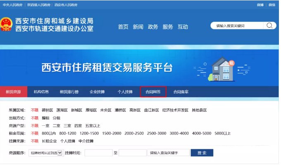This screenshot has height=167, width=281.
Task: Open the 互动 menu
Action: 183,27
